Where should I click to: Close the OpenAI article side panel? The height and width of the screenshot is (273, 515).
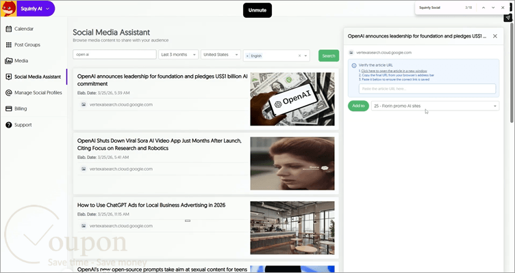(495, 36)
